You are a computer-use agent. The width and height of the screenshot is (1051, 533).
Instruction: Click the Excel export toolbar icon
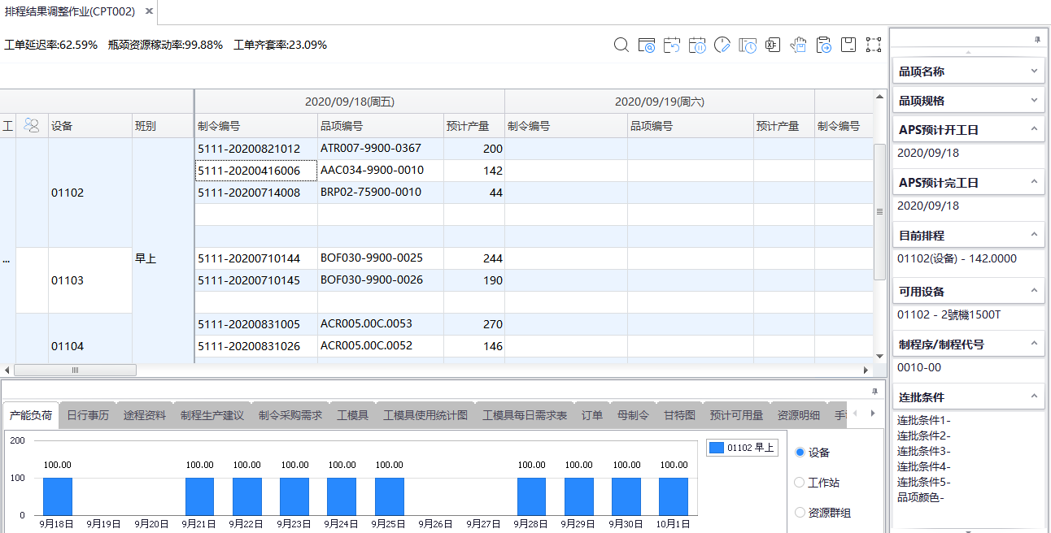click(x=773, y=45)
